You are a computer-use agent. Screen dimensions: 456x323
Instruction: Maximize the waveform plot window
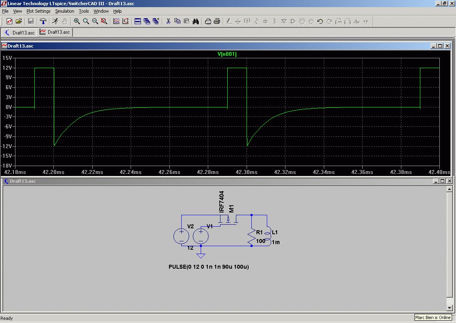440,46
